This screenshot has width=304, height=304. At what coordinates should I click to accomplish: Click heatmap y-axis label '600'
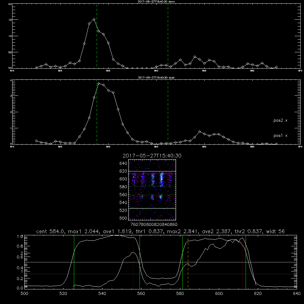point(123,179)
